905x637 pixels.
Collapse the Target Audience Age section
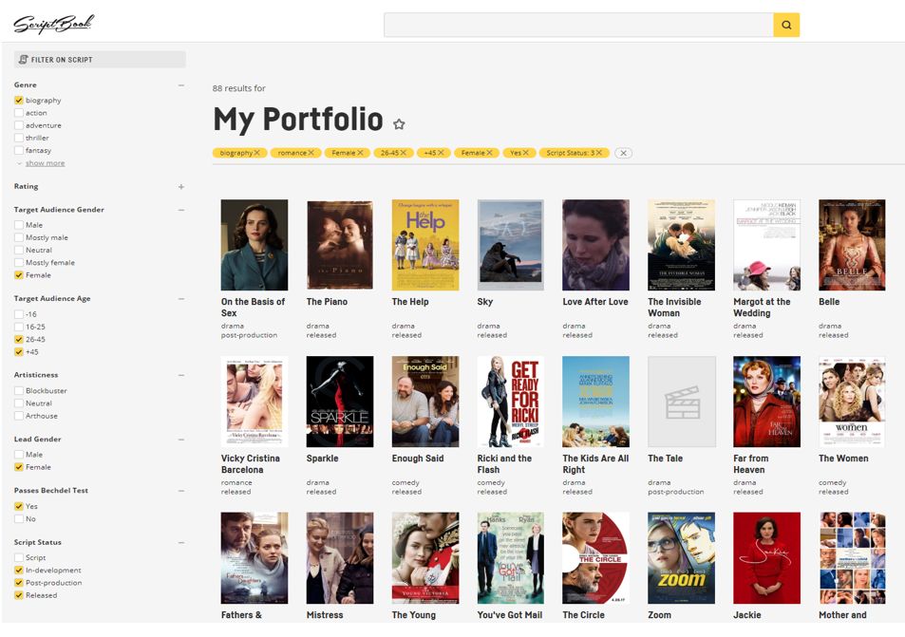point(181,299)
